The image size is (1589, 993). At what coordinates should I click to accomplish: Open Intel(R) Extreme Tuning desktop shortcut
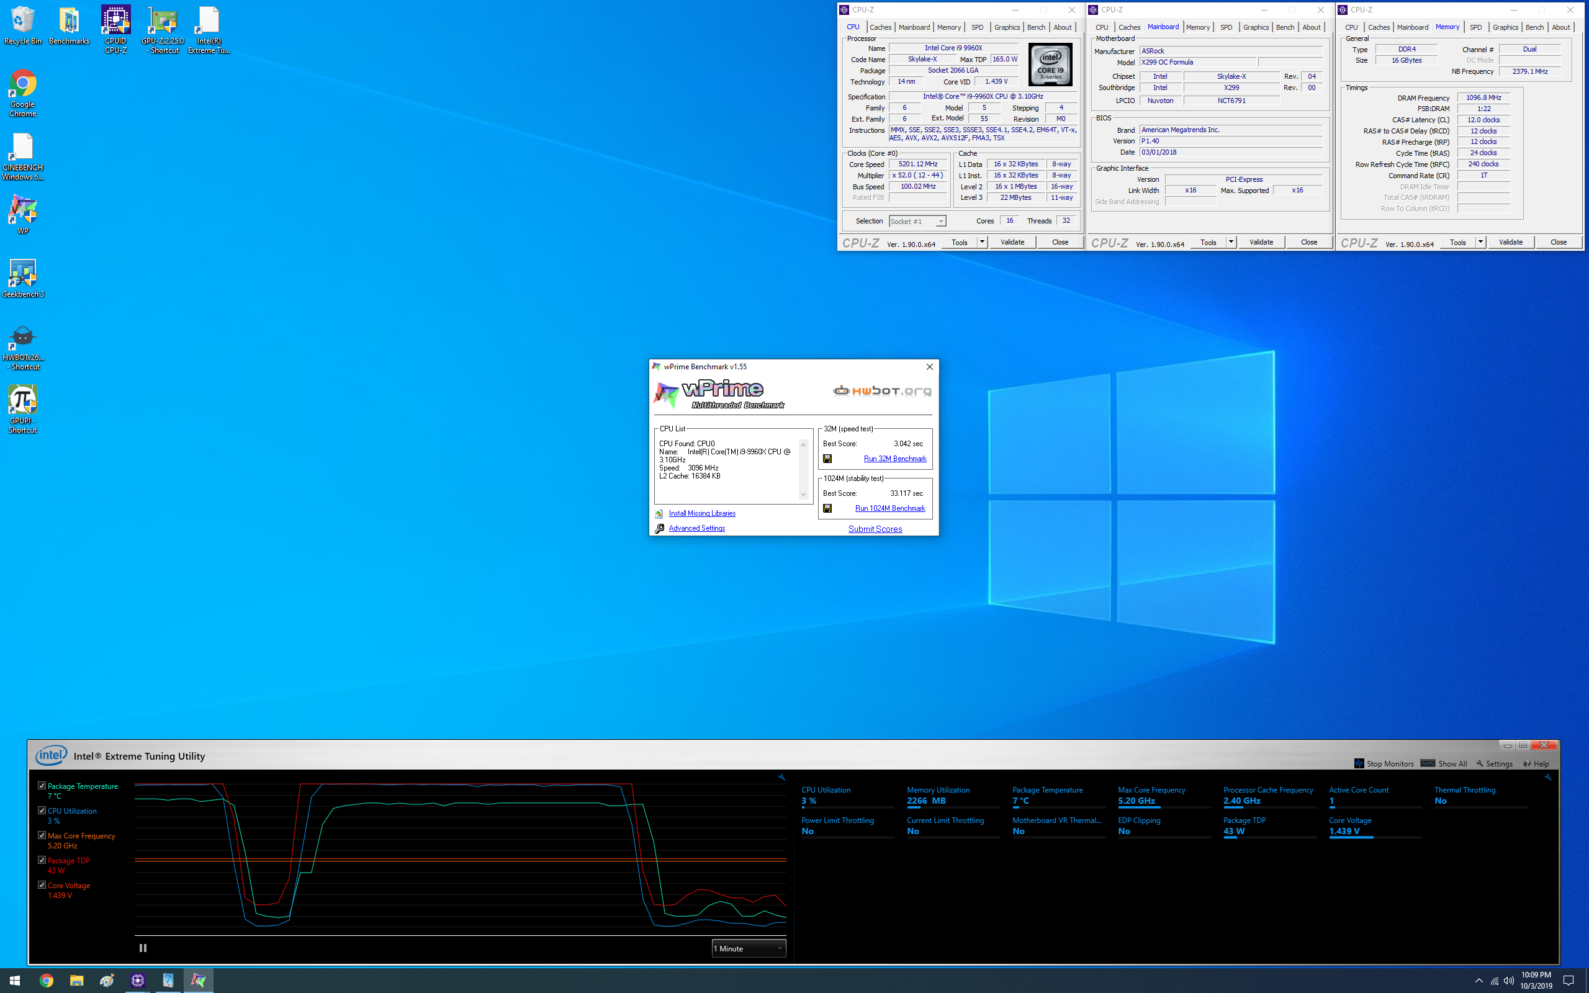209,30
